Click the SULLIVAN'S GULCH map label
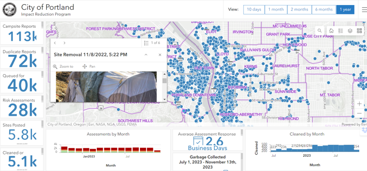Screen dimensions: 367x171 click(x=258, y=50)
